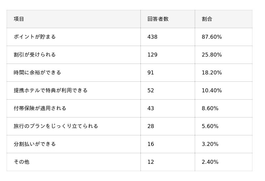Click the 3.20% percentage cell
265x181 pixels.
(x=210, y=144)
